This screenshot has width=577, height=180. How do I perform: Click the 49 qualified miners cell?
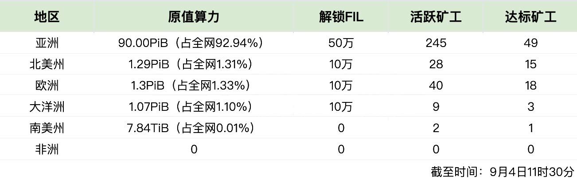pyautogui.click(x=531, y=43)
